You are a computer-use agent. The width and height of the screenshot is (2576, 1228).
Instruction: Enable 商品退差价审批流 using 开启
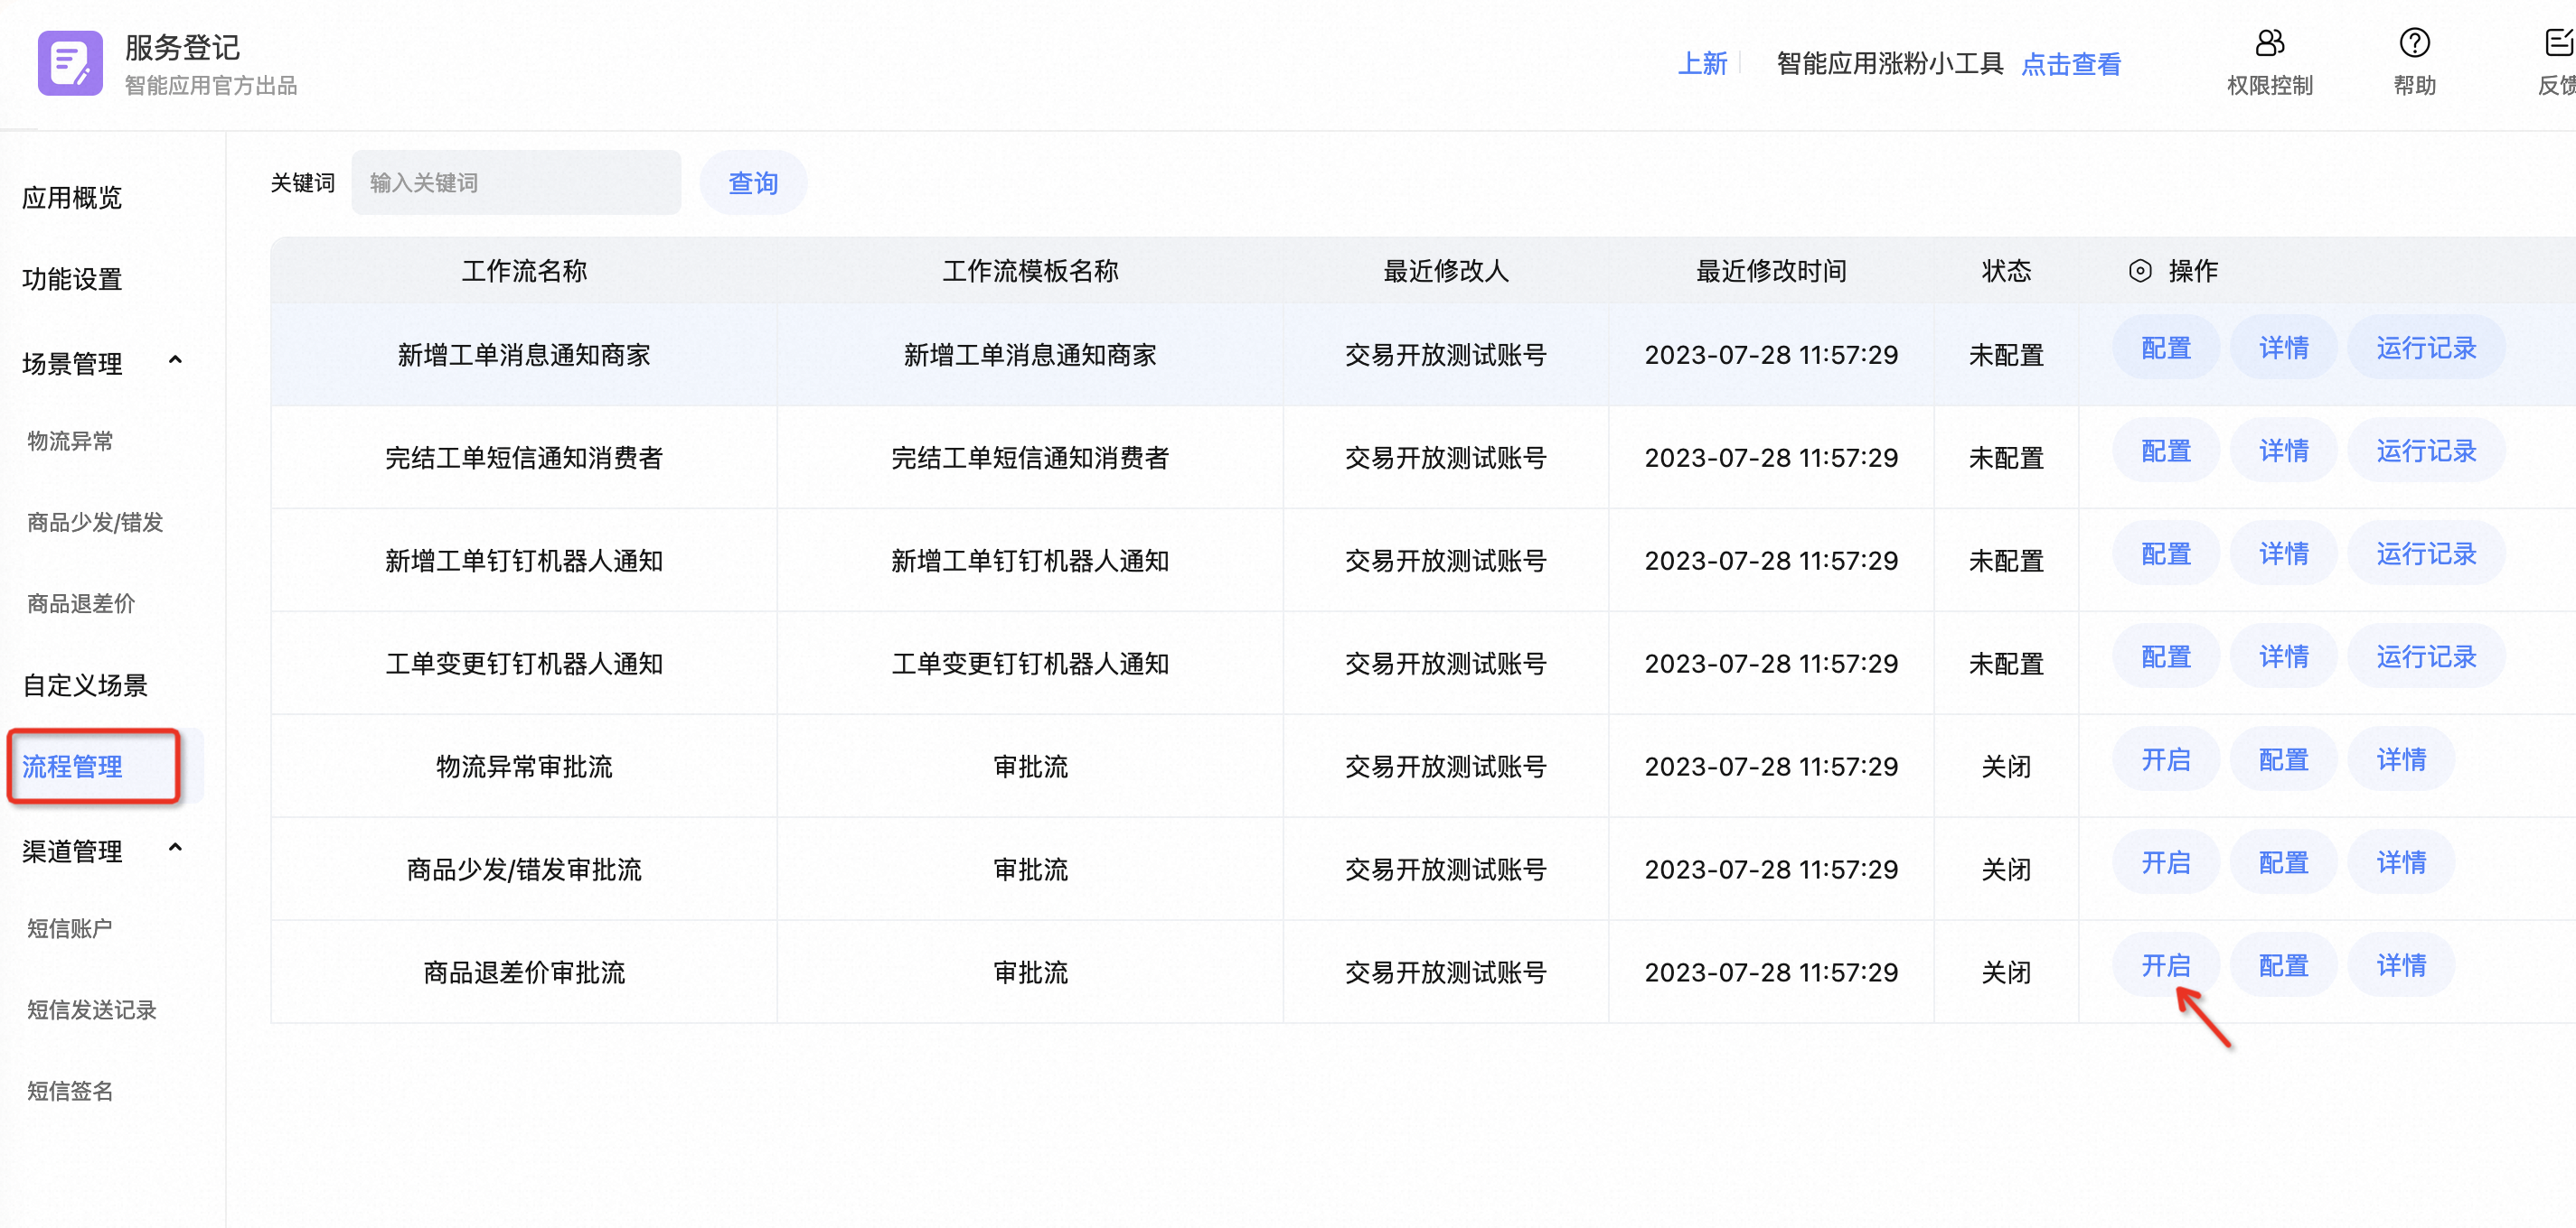[2165, 966]
